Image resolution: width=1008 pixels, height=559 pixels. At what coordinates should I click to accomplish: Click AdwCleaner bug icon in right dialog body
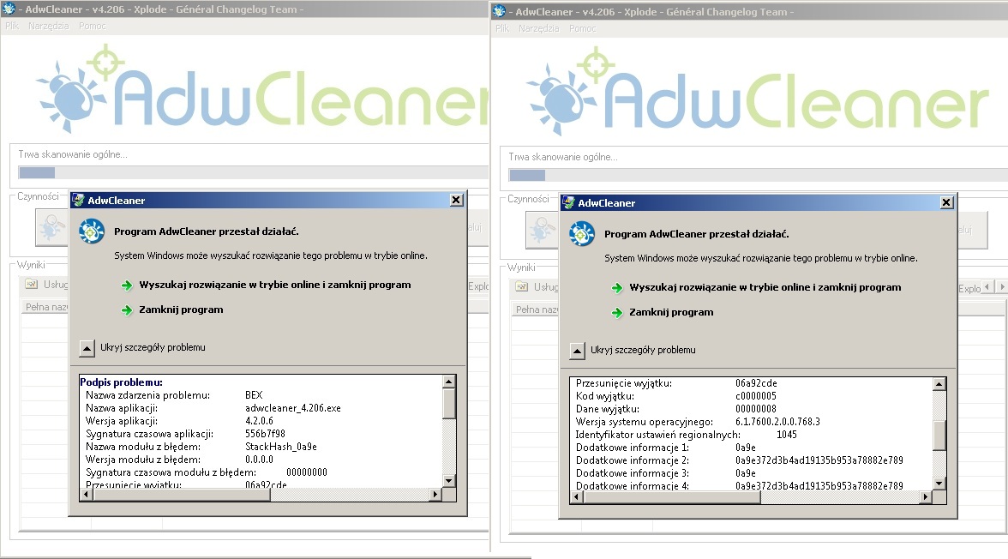point(582,233)
